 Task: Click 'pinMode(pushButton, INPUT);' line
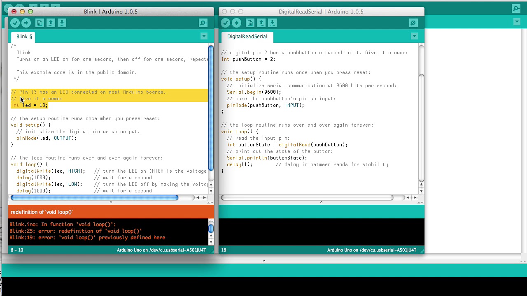click(x=266, y=105)
